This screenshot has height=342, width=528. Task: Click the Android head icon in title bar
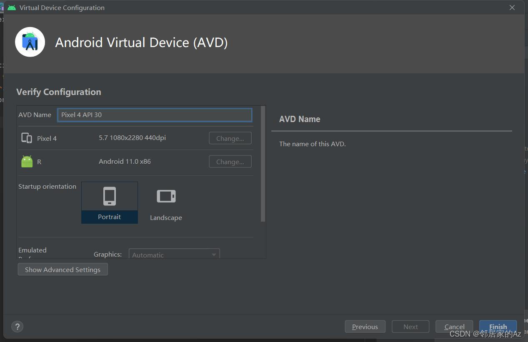coord(12,7)
